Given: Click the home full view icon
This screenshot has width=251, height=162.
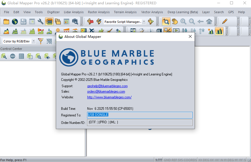Looking at the screenshot, I should (209, 22).
